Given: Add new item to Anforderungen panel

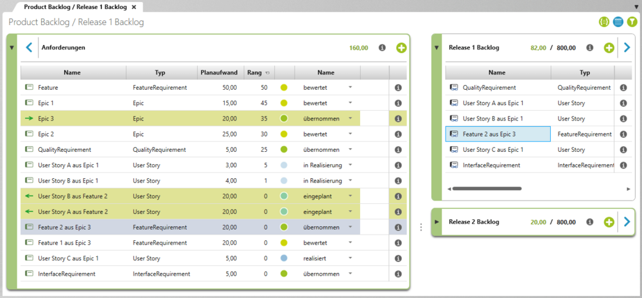Looking at the screenshot, I should pos(401,48).
